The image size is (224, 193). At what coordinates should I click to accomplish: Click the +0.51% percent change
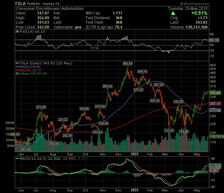[x=199, y=13]
